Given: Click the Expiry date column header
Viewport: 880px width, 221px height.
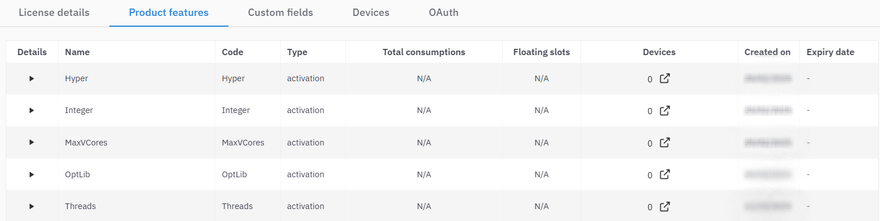Looking at the screenshot, I should [x=830, y=52].
